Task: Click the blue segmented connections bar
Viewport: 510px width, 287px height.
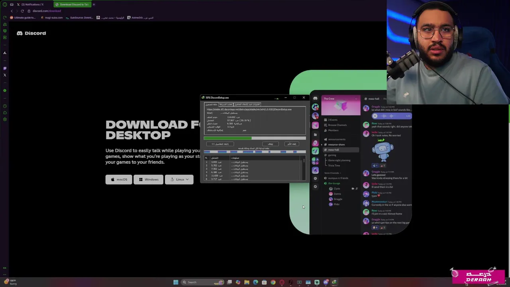Action: (255, 151)
